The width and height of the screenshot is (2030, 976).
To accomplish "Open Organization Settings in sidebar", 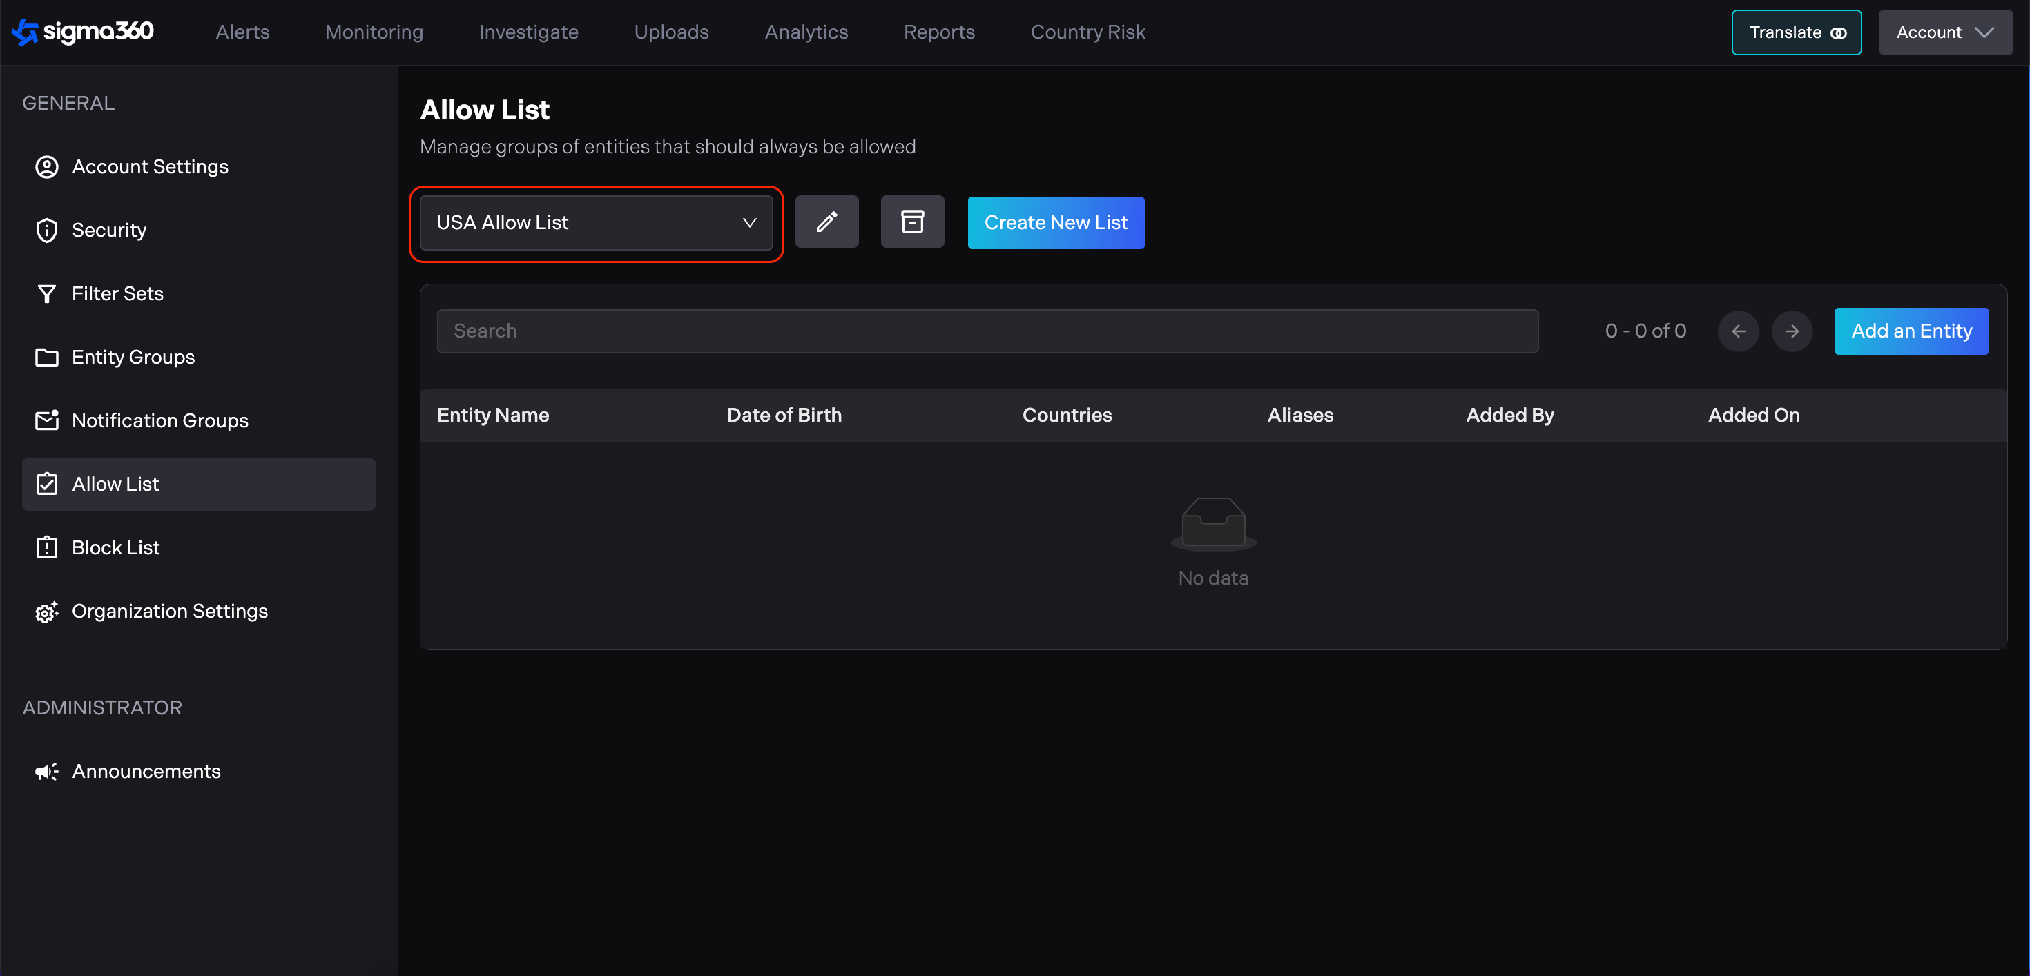I will [x=169, y=612].
